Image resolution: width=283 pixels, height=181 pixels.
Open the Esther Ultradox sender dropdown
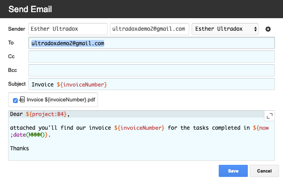[225, 29]
